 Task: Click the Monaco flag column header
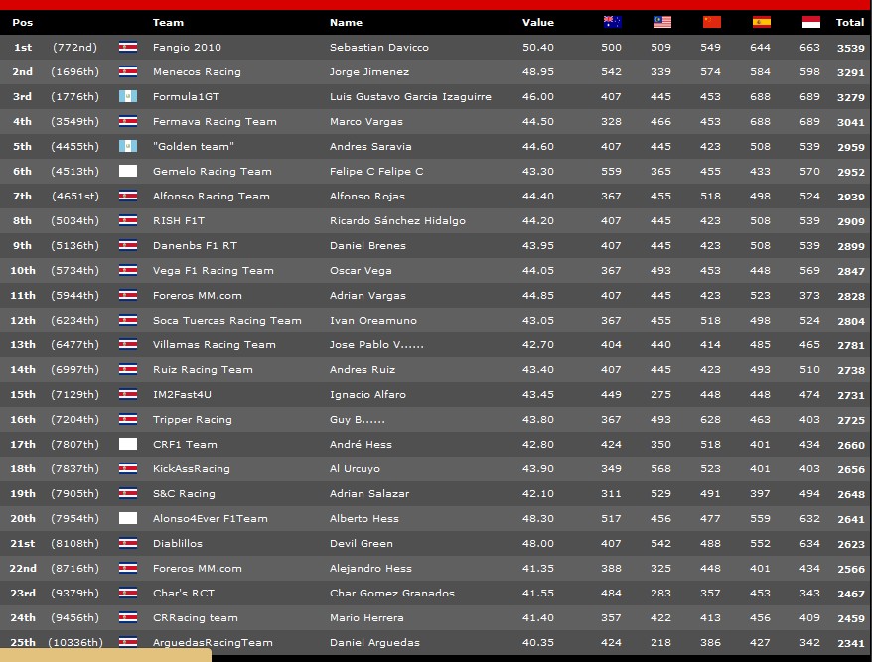pos(810,22)
